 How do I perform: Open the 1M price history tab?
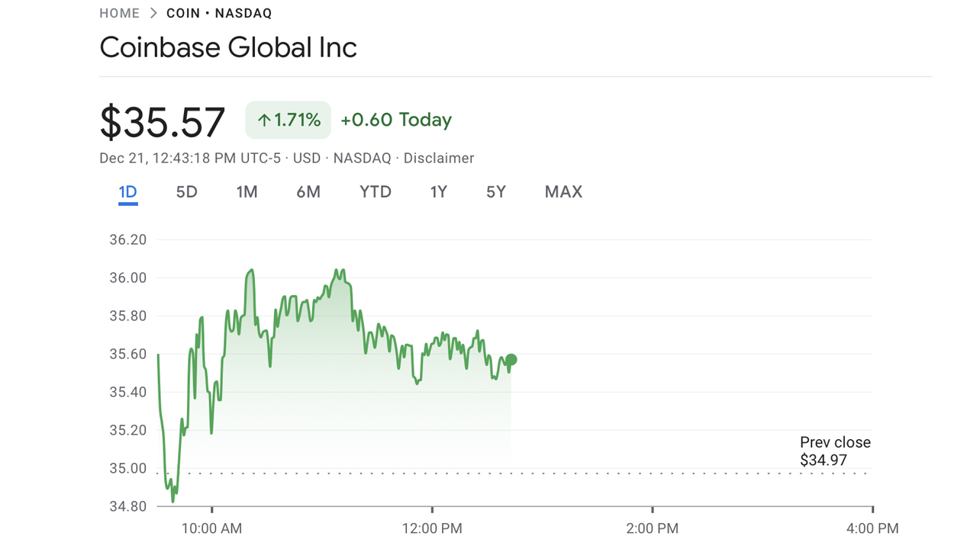[246, 192]
